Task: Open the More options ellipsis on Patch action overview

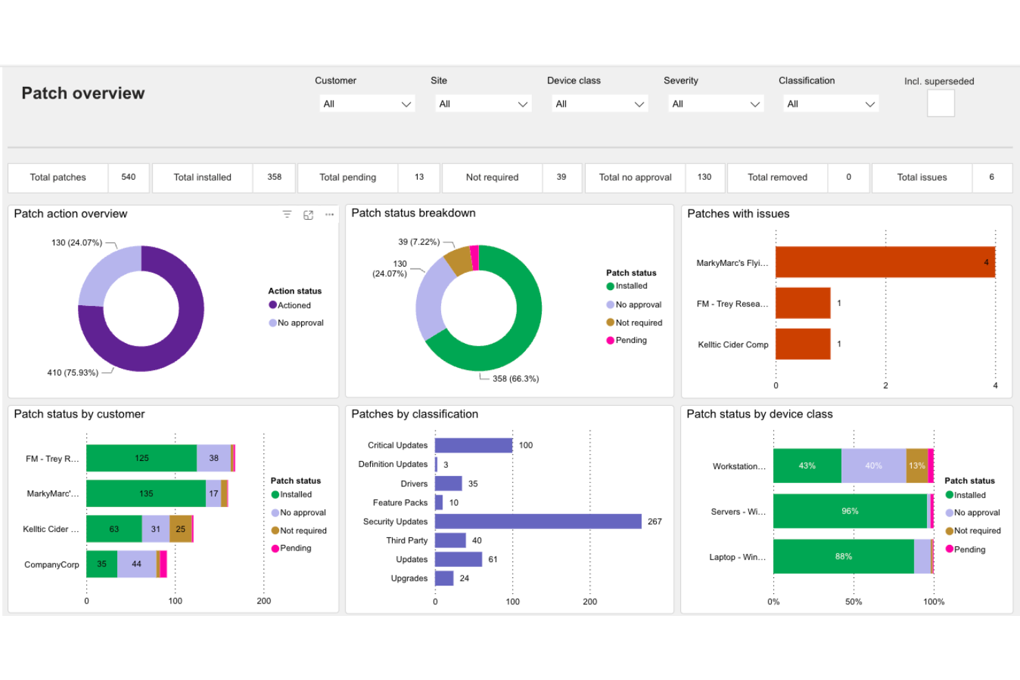Action: (329, 214)
